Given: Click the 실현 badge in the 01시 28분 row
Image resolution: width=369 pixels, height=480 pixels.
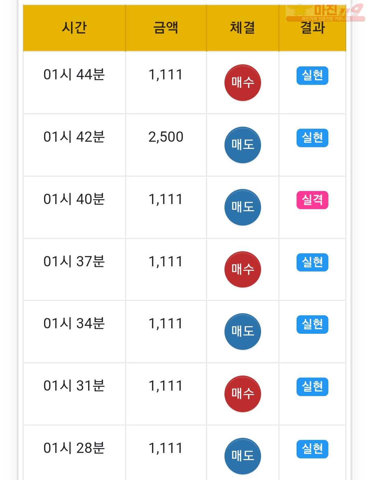Looking at the screenshot, I should (312, 449).
